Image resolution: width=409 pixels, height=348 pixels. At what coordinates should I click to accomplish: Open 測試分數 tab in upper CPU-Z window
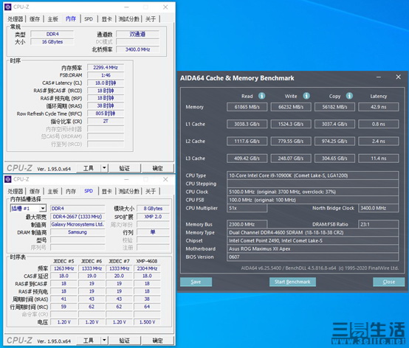(129, 19)
